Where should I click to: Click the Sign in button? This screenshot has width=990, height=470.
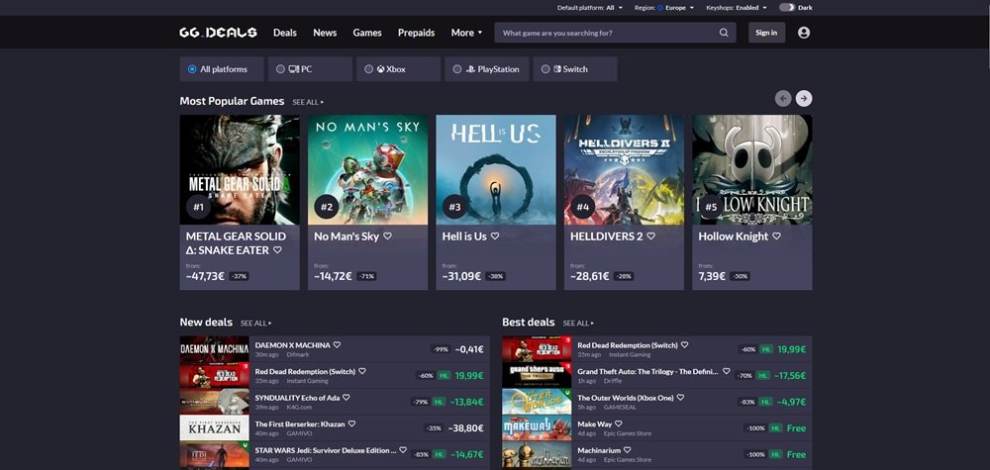[x=766, y=33]
